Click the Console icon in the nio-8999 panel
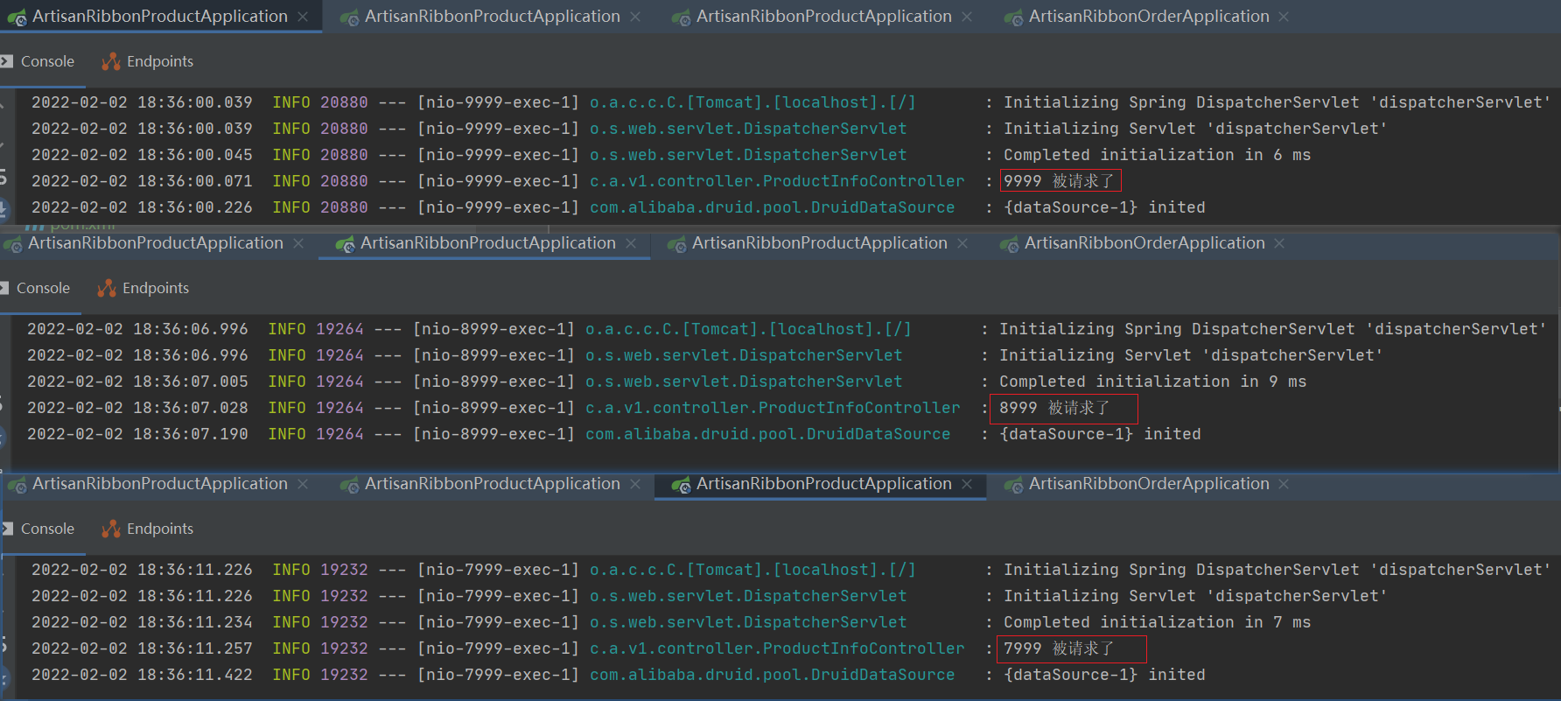Viewport: 1561px width, 701px height. coord(3,288)
